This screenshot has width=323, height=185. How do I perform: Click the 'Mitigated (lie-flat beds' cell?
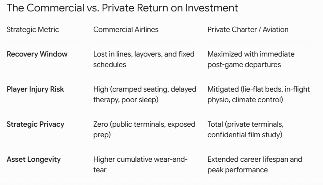[258, 94]
